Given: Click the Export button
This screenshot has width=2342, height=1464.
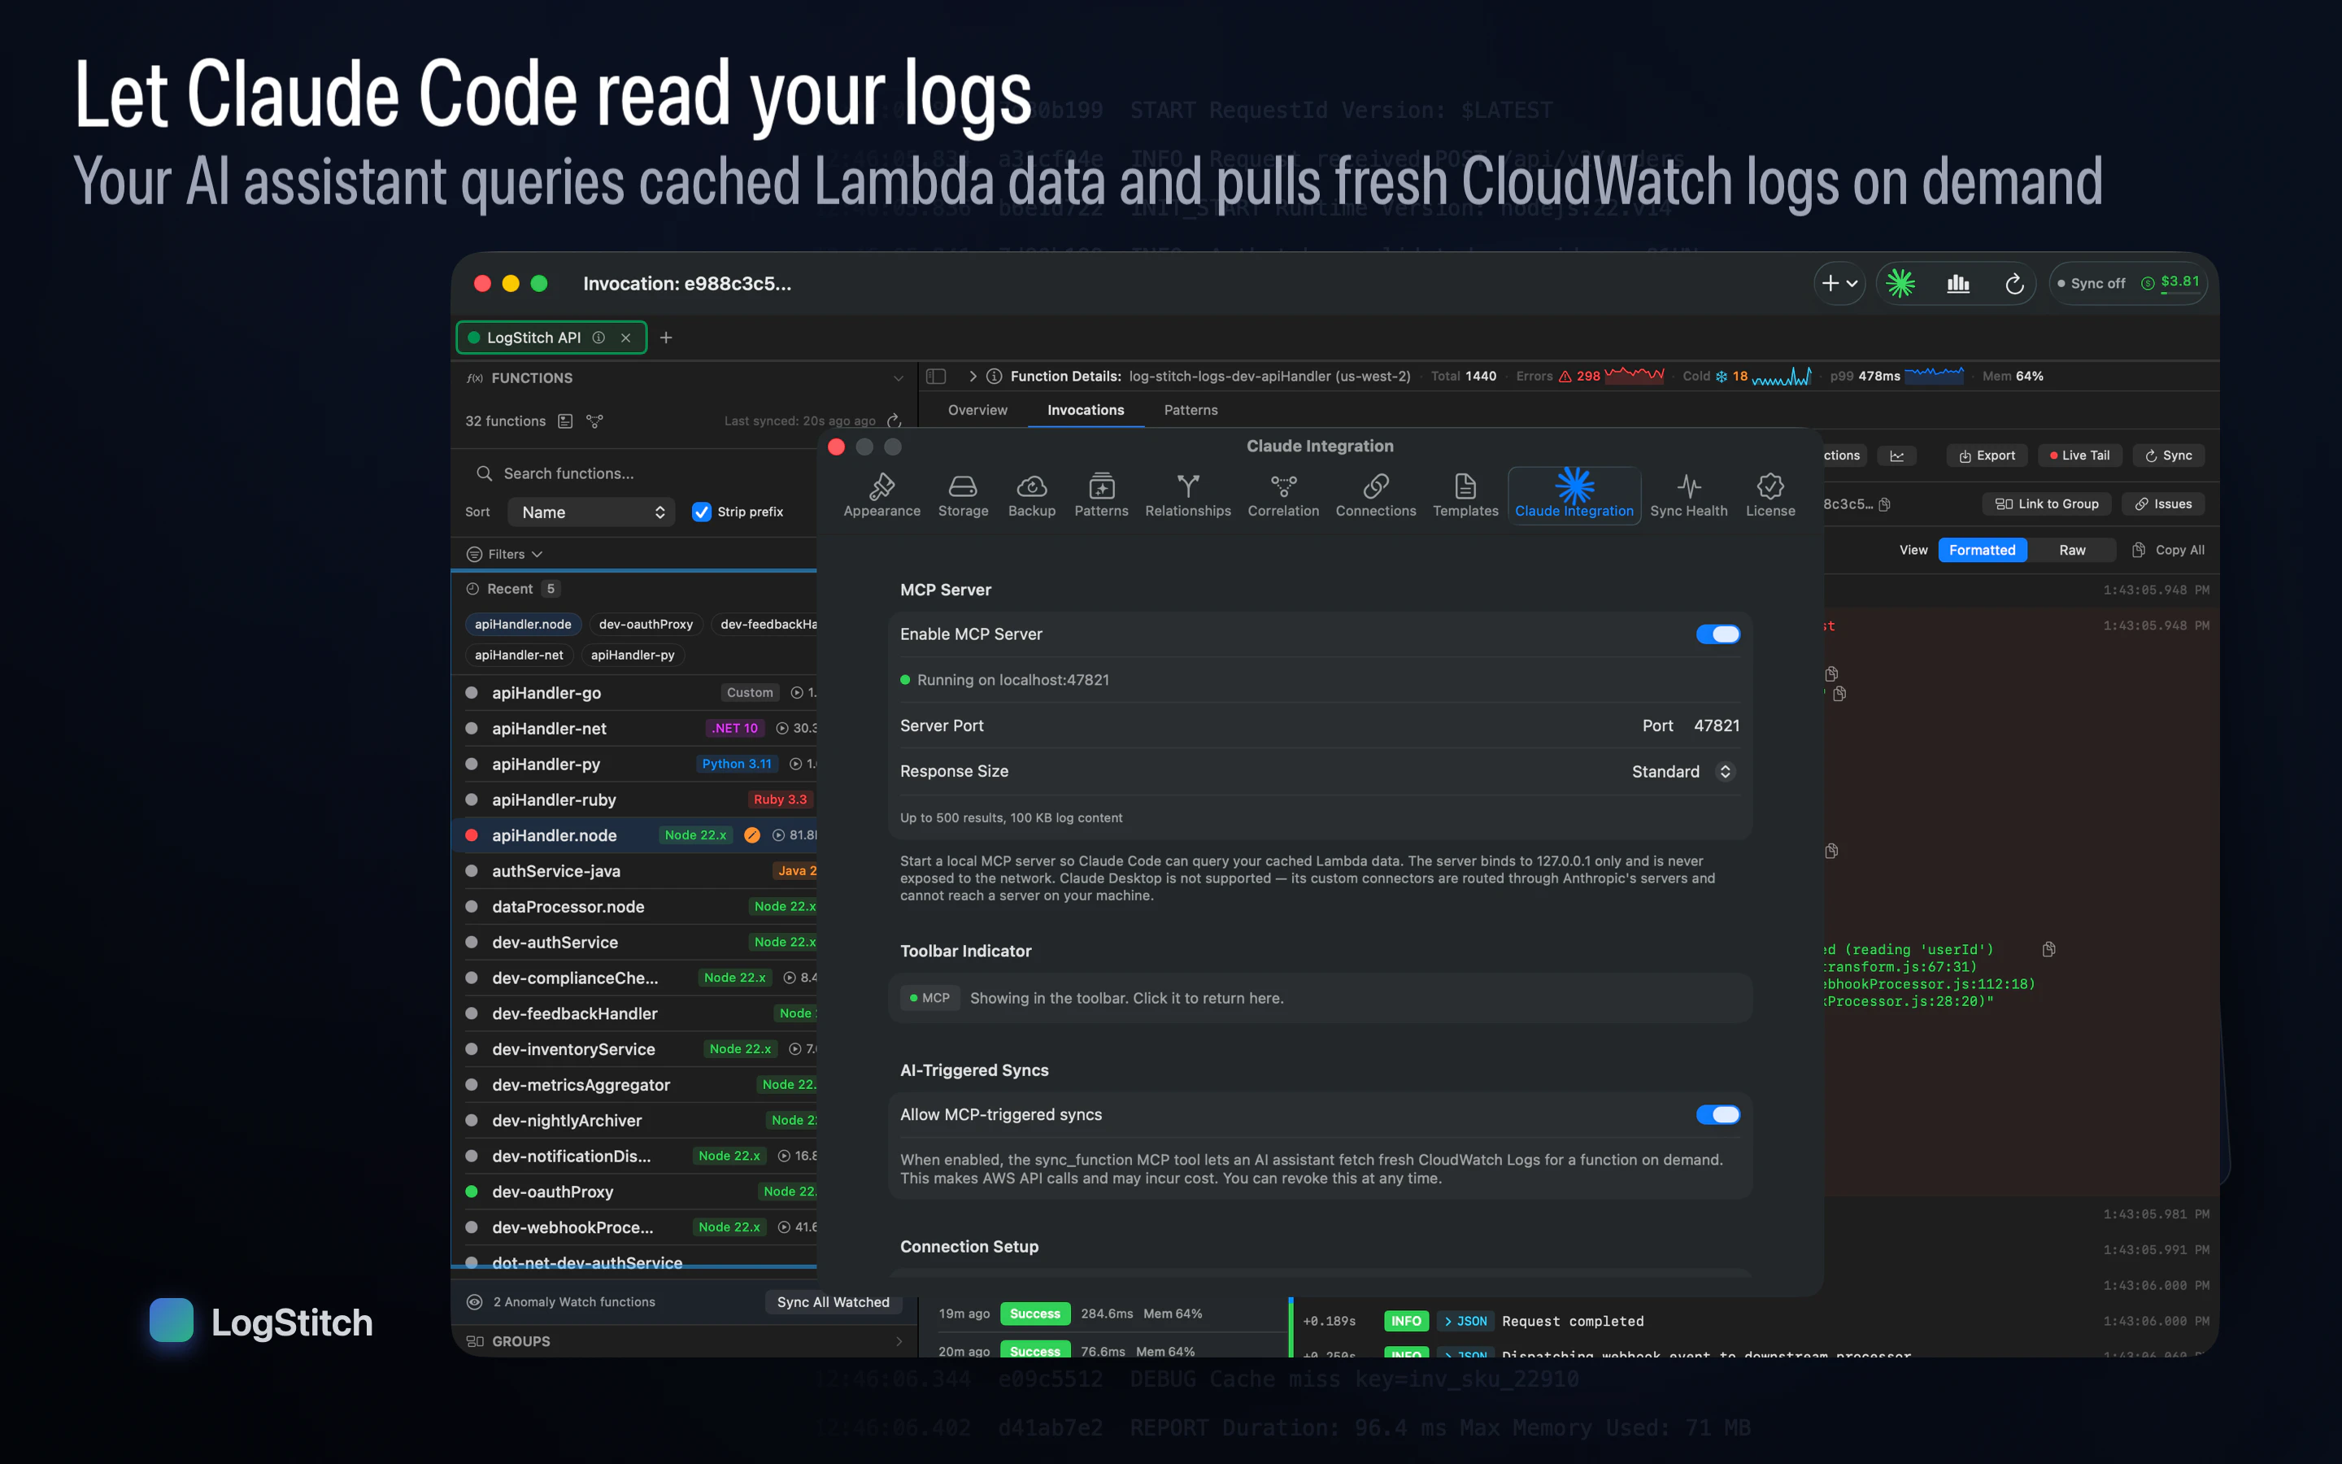Looking at the screenshot, I should [x=1986, y=455].
